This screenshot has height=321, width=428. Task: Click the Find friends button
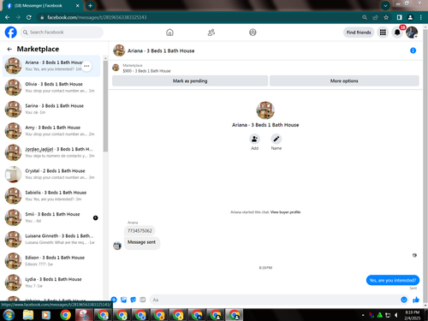[359, 33]
